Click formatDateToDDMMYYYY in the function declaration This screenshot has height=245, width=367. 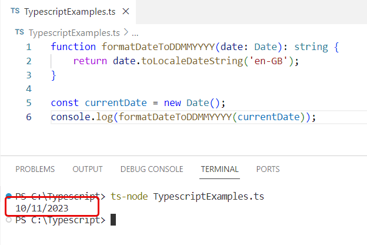tap(158, 47)
